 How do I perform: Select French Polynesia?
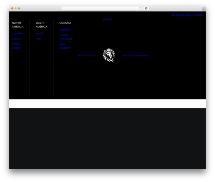pyautogui.click(x=65, y=37)
